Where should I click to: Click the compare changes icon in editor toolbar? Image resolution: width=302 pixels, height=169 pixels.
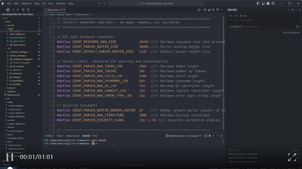point(213,10)
